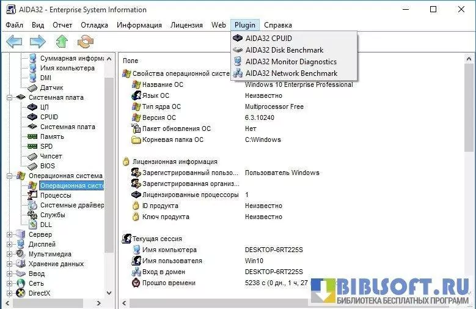Collapse the Операционная система tree node
The width and height of the screenshot is (476, 309).
10,176
